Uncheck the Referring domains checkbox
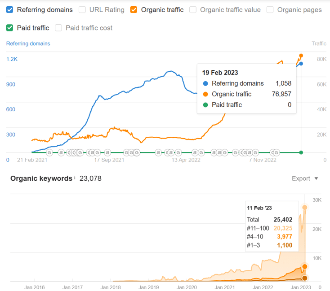Viewport: 330px width, 291px height. pyautogui.click(x=10, y=9)
